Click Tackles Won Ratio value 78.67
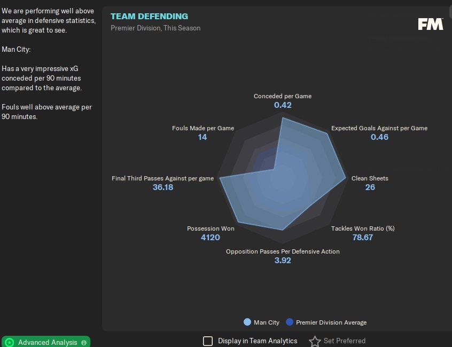The image size is (452, 347). pyautogui.click(x=363, y=237)
